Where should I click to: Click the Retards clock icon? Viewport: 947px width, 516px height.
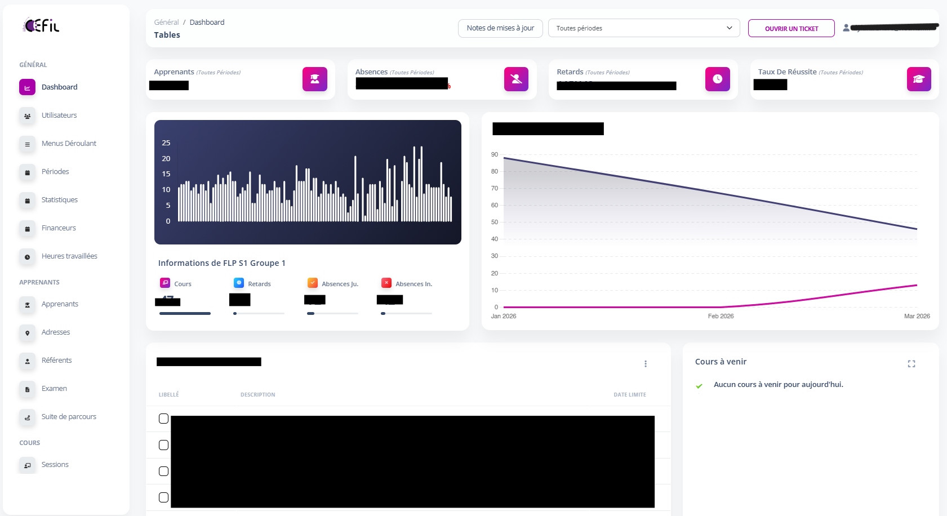tap(717, 79)
